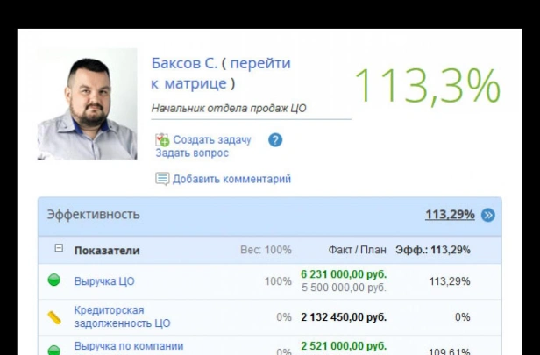This screenshot has height=355, width=540.
Task: Click the large green 113,3% score
Action: [427, 85]
